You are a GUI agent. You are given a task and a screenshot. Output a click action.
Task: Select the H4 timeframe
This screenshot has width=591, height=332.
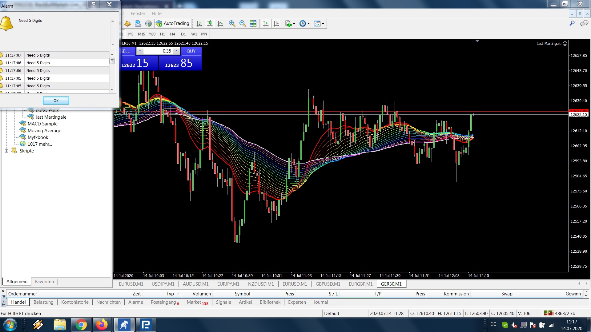tap(172, 34)
